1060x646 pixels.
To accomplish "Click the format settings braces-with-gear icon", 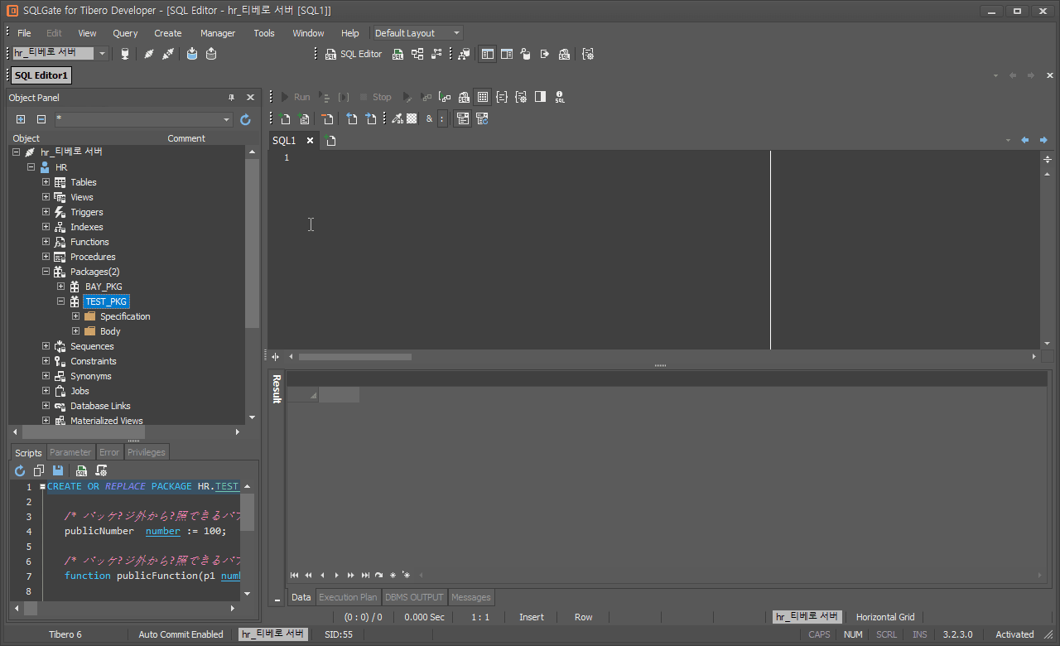I will click(521, 97).
